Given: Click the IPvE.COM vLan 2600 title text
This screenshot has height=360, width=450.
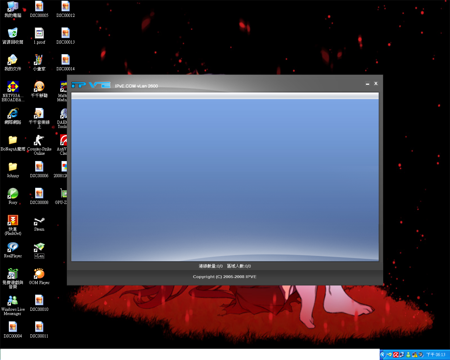Looking at the screenshot, I should [136, 86].
